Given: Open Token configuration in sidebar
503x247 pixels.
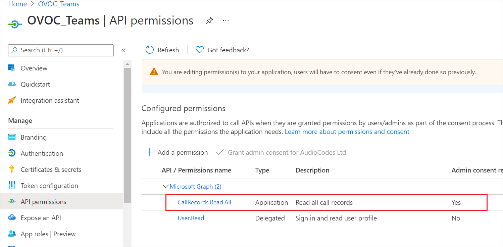Looking at the screenshot, I should [x=49, y=186].
